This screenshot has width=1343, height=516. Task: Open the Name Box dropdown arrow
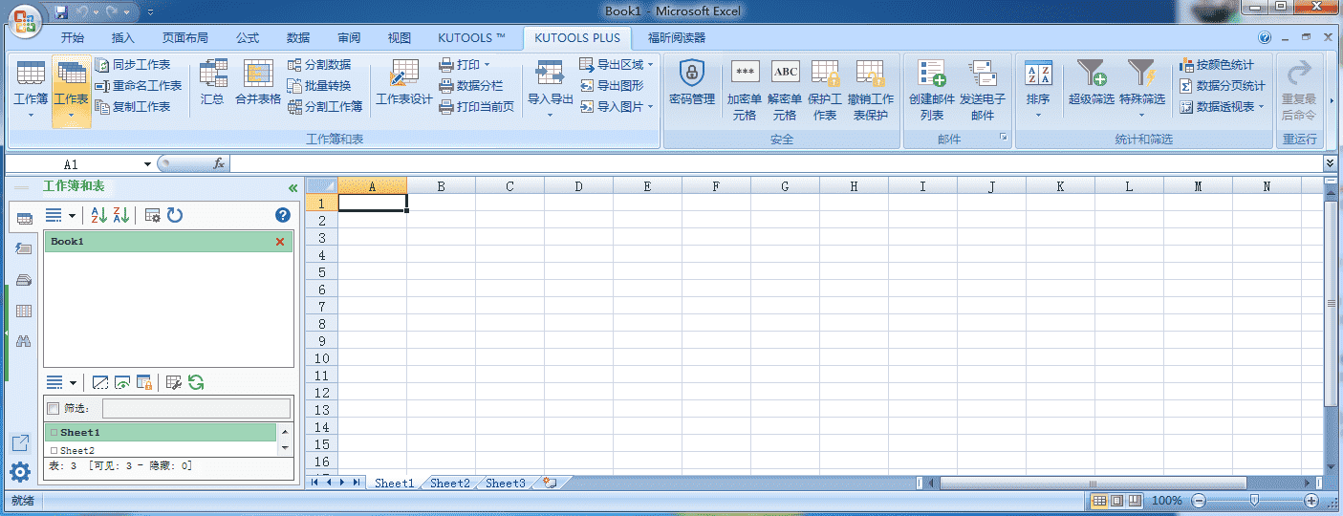[x=147, y=164]
